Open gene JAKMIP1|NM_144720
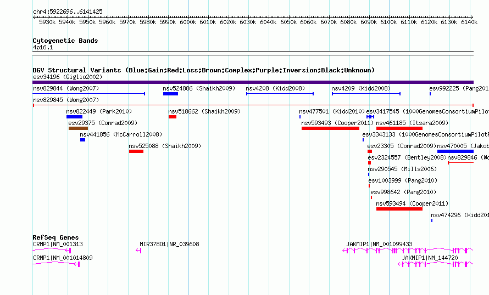 tap(430, 258)
